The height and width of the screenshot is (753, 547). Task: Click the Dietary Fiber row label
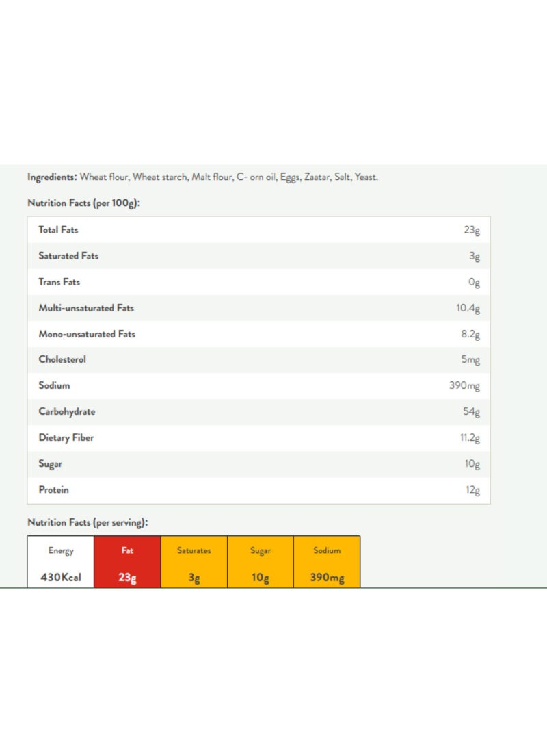66,438
